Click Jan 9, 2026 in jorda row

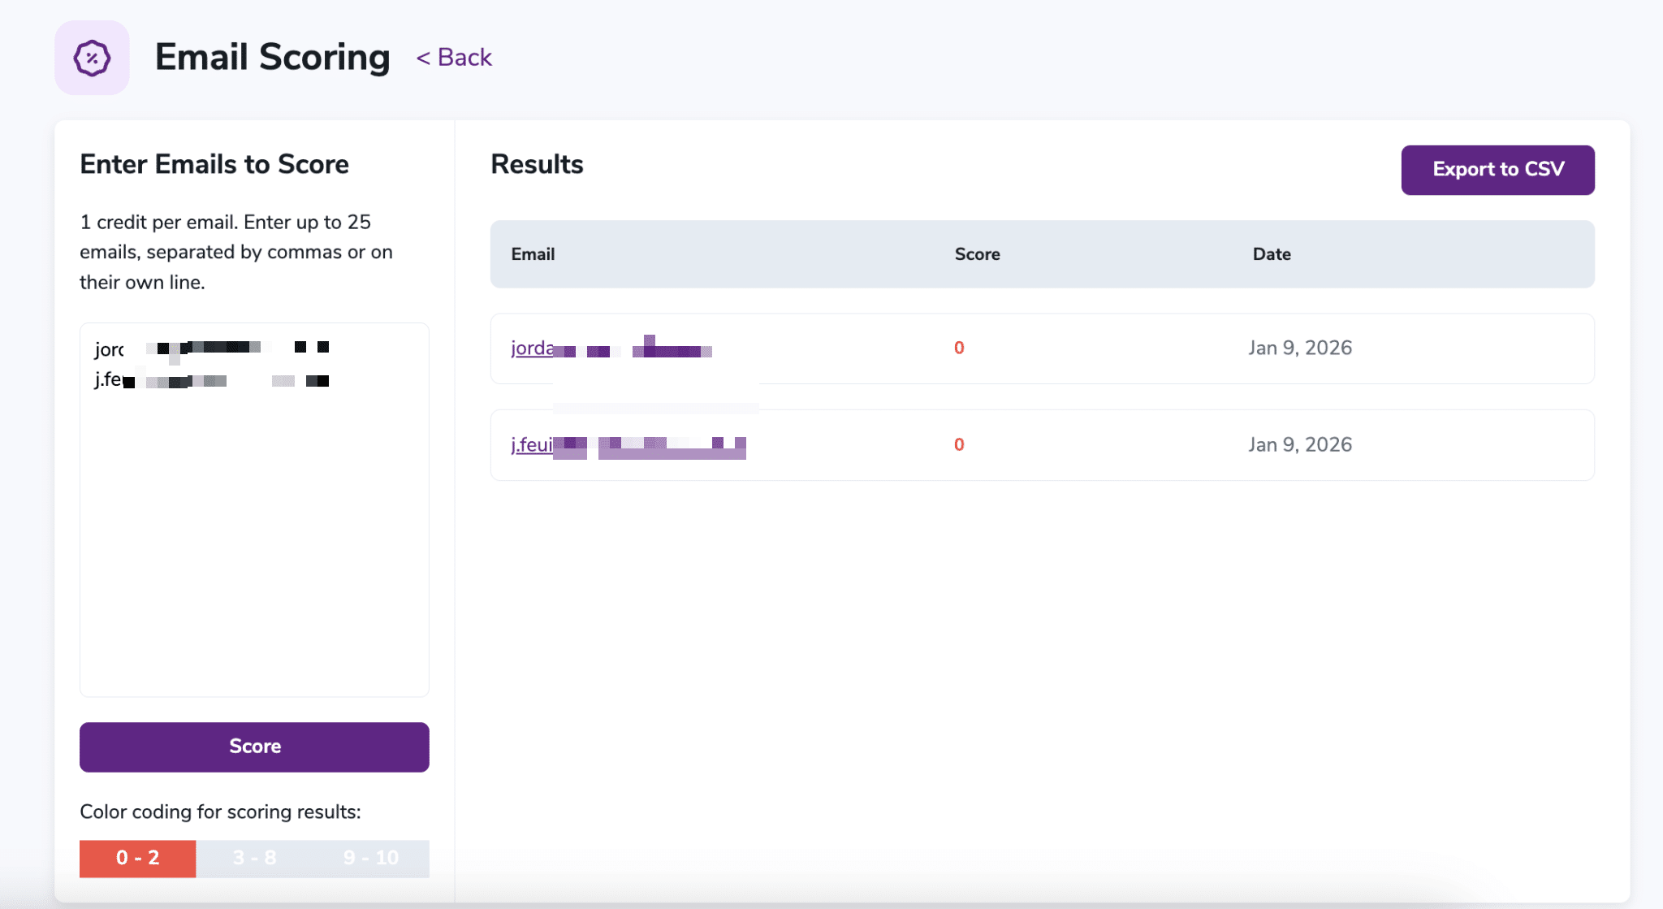[x=1300, y=348]
